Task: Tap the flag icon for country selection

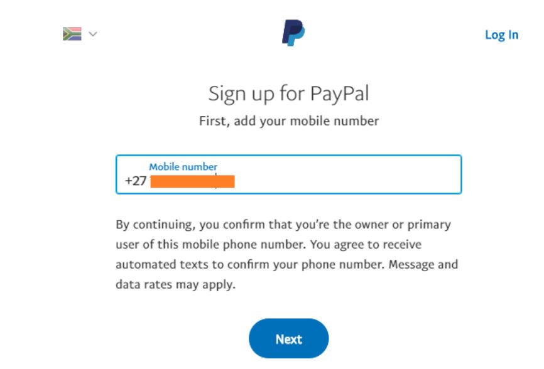Action: pyautogui.click(x=71, y=34)
